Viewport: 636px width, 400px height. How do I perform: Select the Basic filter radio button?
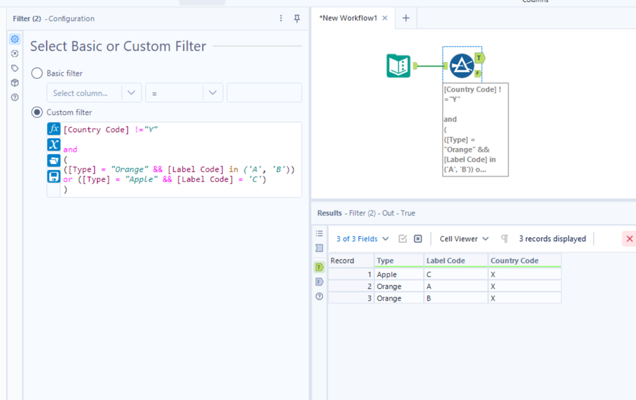(x=37, y=73)
